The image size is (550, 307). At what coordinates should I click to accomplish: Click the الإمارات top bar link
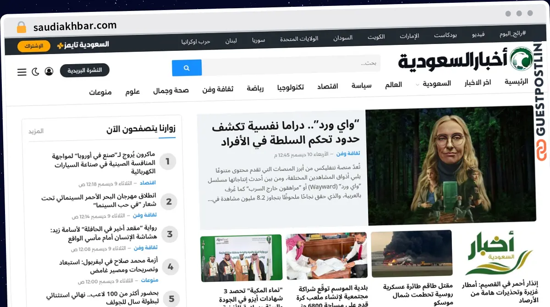[x=409, y=36]
